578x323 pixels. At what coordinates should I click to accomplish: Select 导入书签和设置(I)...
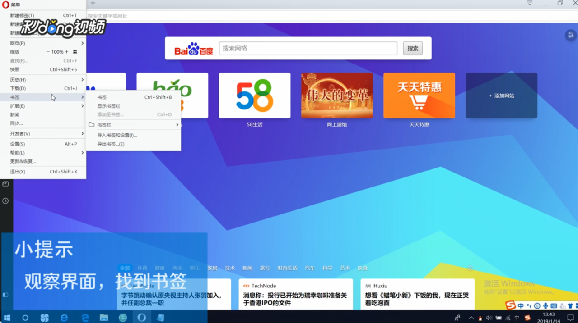(134, 135)
